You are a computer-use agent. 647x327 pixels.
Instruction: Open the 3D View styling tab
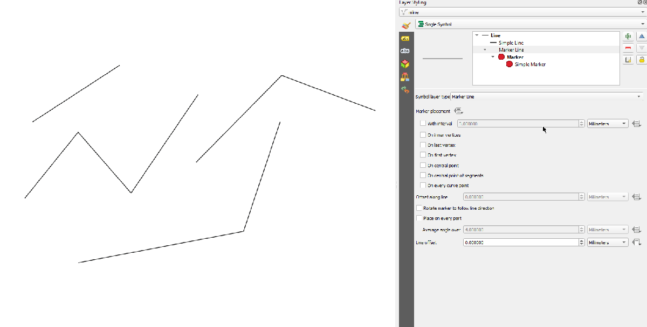(x=405, y=64)
